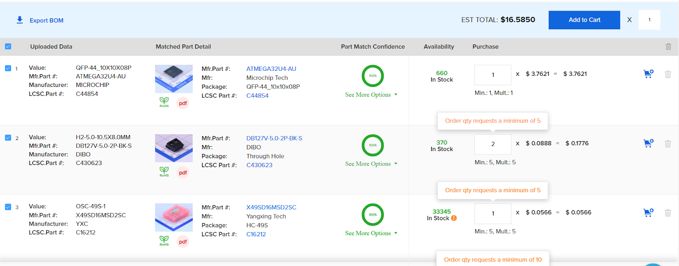Select unit price $ 3.7621 in row 1
The image size is (679, 266).
tap(538, 74)
